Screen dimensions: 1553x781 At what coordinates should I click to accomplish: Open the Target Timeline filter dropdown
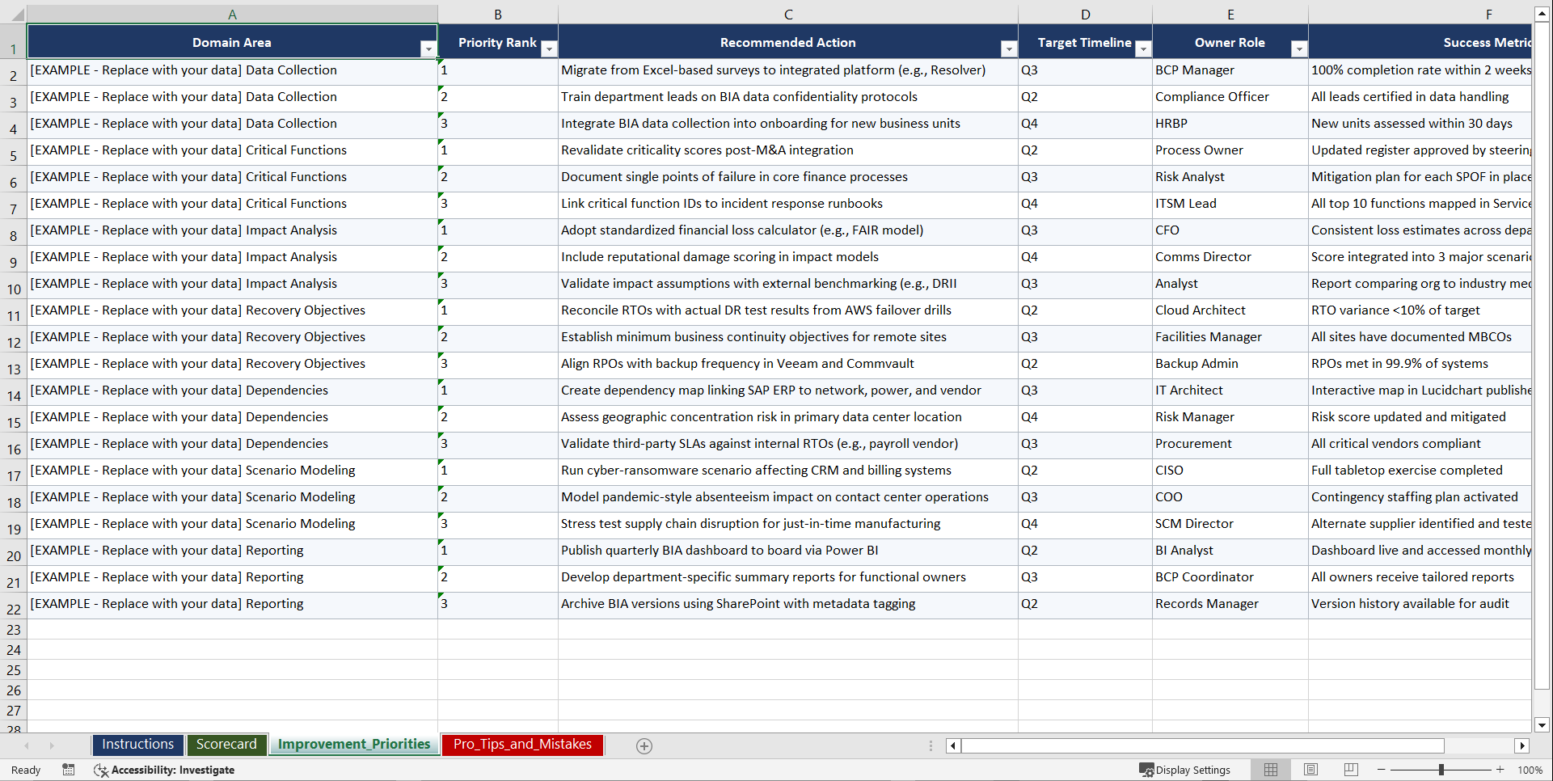click(x=1142, y=49)
